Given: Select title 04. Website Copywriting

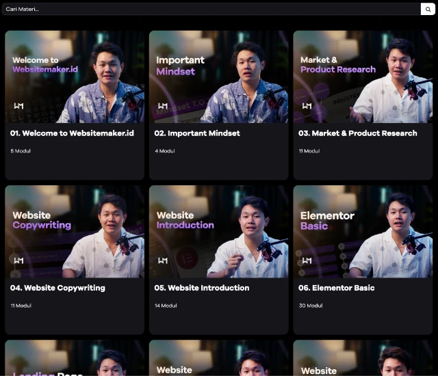Looking at the screenshot, I should (x=57, y=288).
